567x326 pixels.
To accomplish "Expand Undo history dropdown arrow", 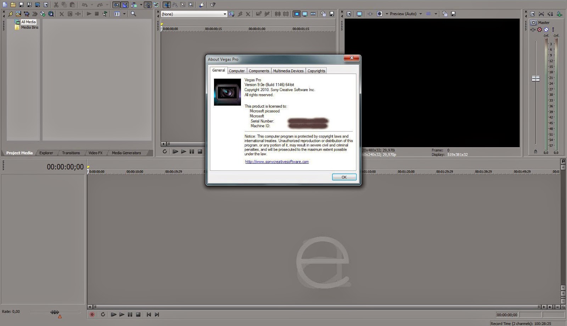I will pyautogui.click(x=91, y=5).
